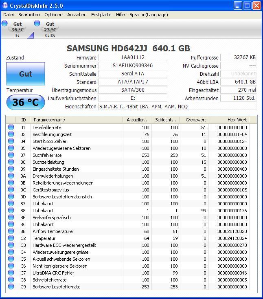Click the CrystalDiskInfo title bar icon
Viewport: 263px width, 299px height.
tap(5, 6)
